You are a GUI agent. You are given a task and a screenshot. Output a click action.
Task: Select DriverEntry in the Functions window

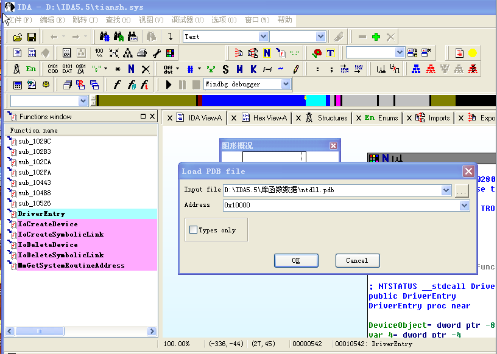pyautogui.click(x=82, y=213)
